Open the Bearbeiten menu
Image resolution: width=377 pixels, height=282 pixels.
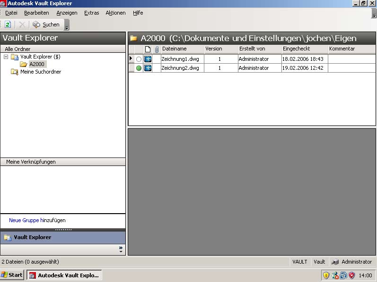point(36,13)
